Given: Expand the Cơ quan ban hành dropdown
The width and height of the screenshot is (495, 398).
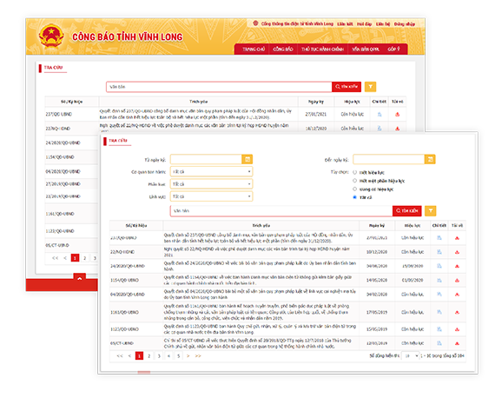Looking at the screenshot, I should click(x=212, y=171).
